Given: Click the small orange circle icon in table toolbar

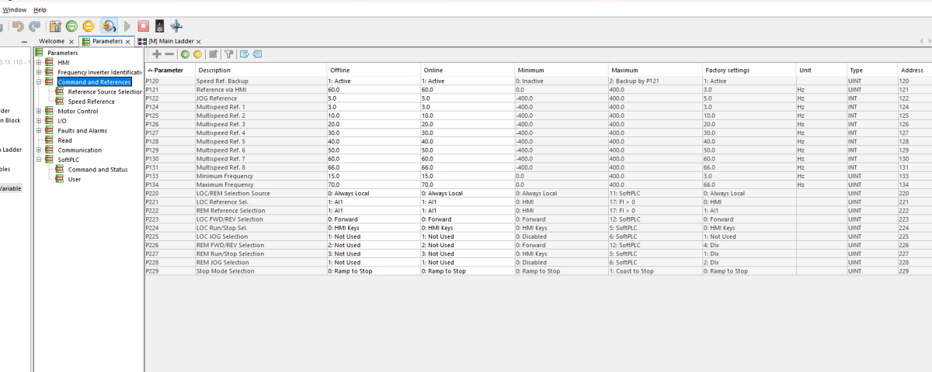Looking at the screenshot, I should 197,54.
